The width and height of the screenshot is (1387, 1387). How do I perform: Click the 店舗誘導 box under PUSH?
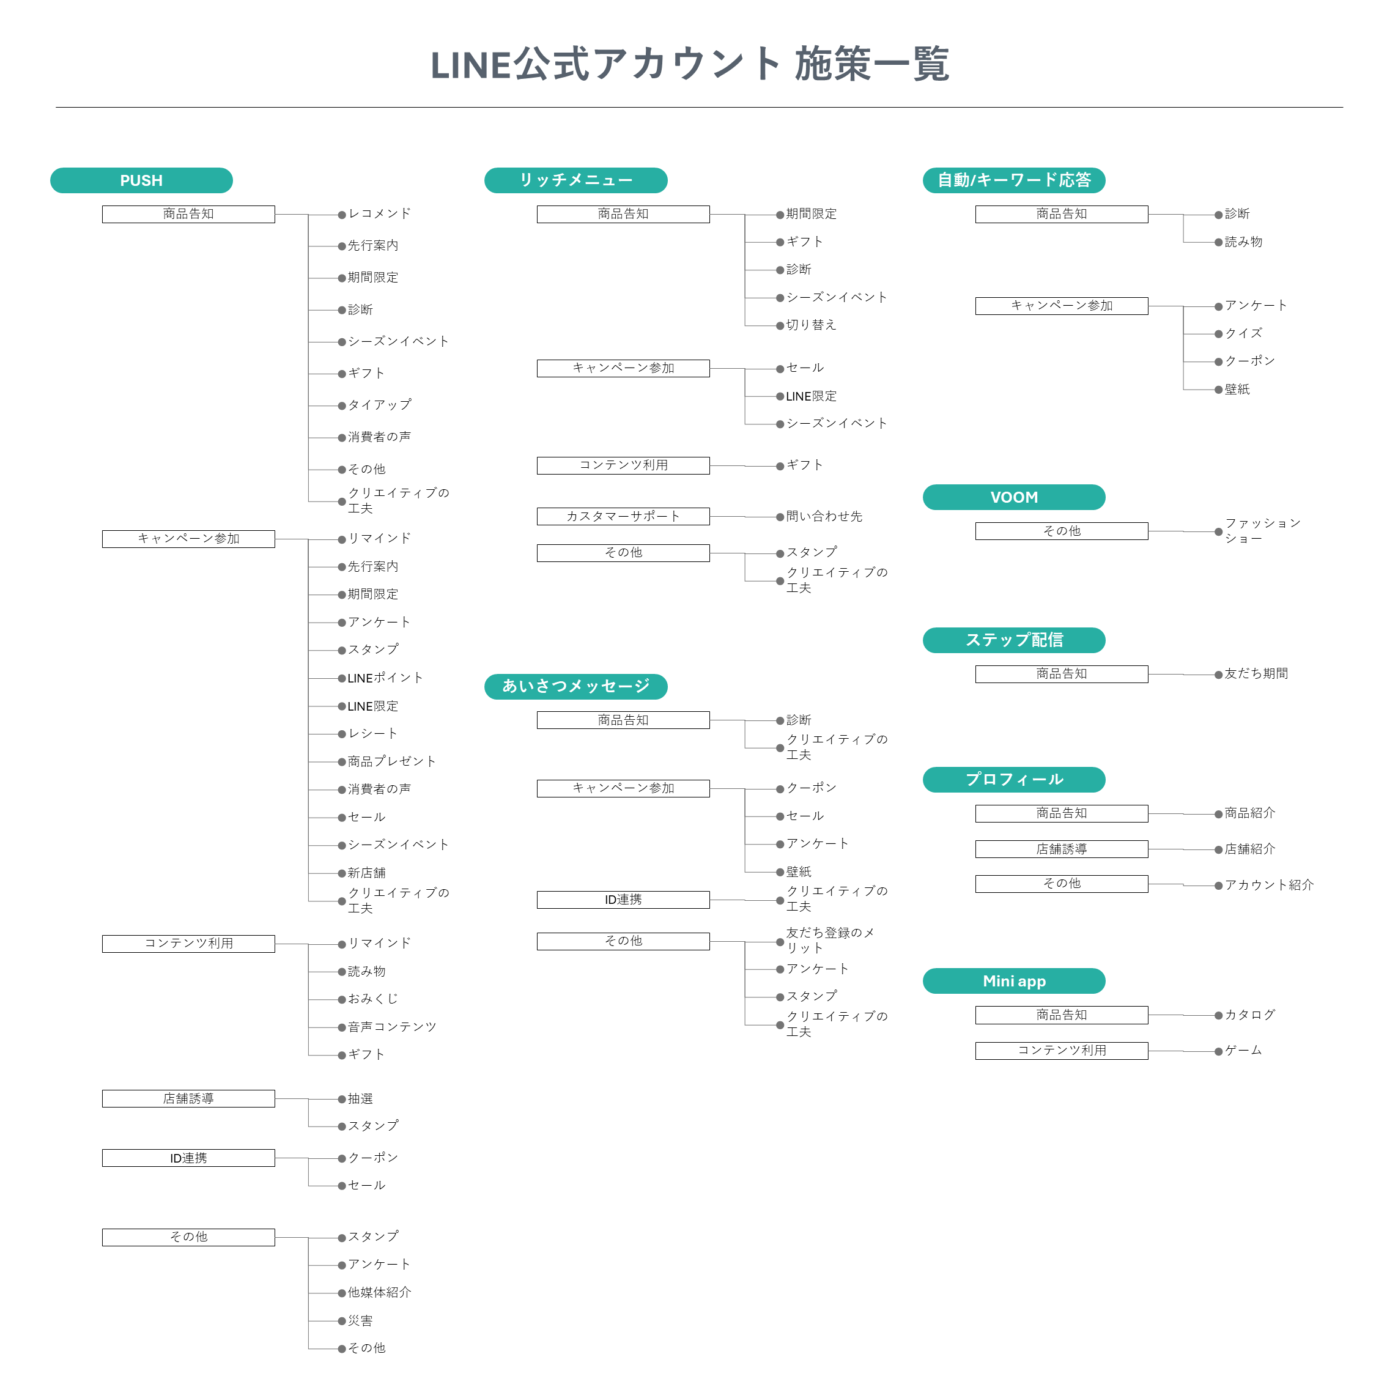click(x=188, y=1098)
